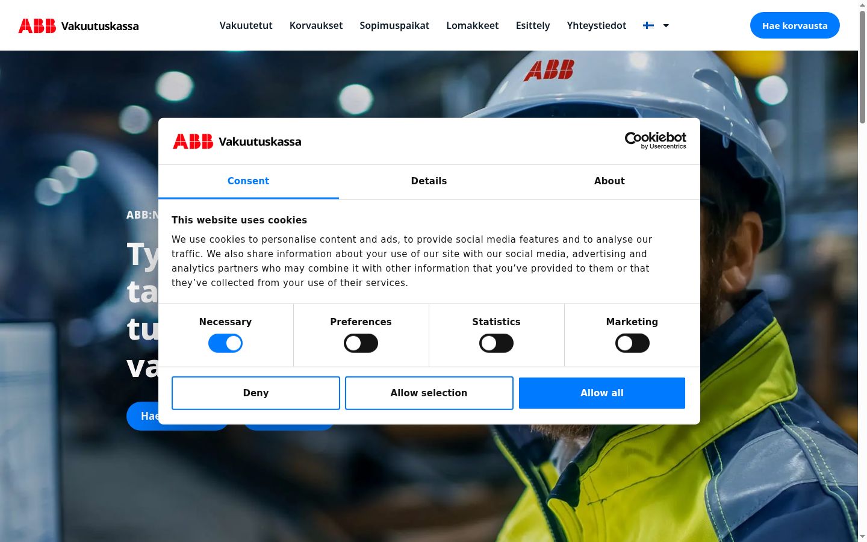Open the Esittely navigation item

click(x=533, y=25)
